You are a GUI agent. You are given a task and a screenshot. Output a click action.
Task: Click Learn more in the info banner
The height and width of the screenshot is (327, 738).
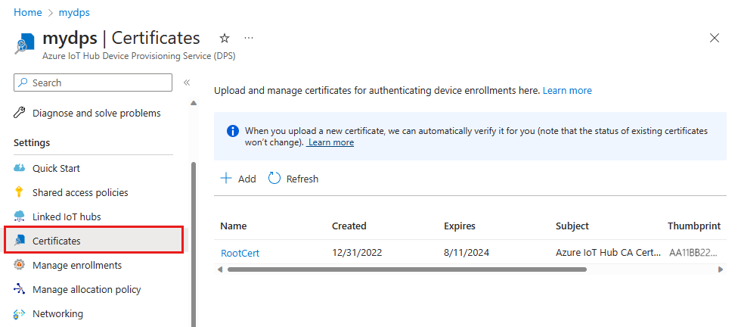click(x=331, y=142)
